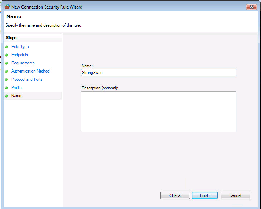Click green bullet beside Rule Type
Screen dimensions: 261x209
7,47
